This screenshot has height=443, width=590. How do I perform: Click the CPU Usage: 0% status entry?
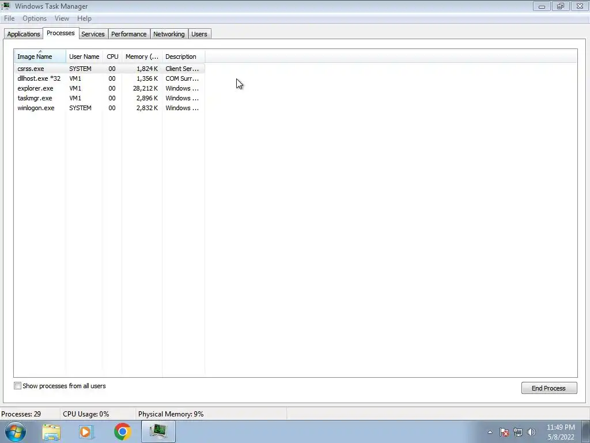click(86, 414)
